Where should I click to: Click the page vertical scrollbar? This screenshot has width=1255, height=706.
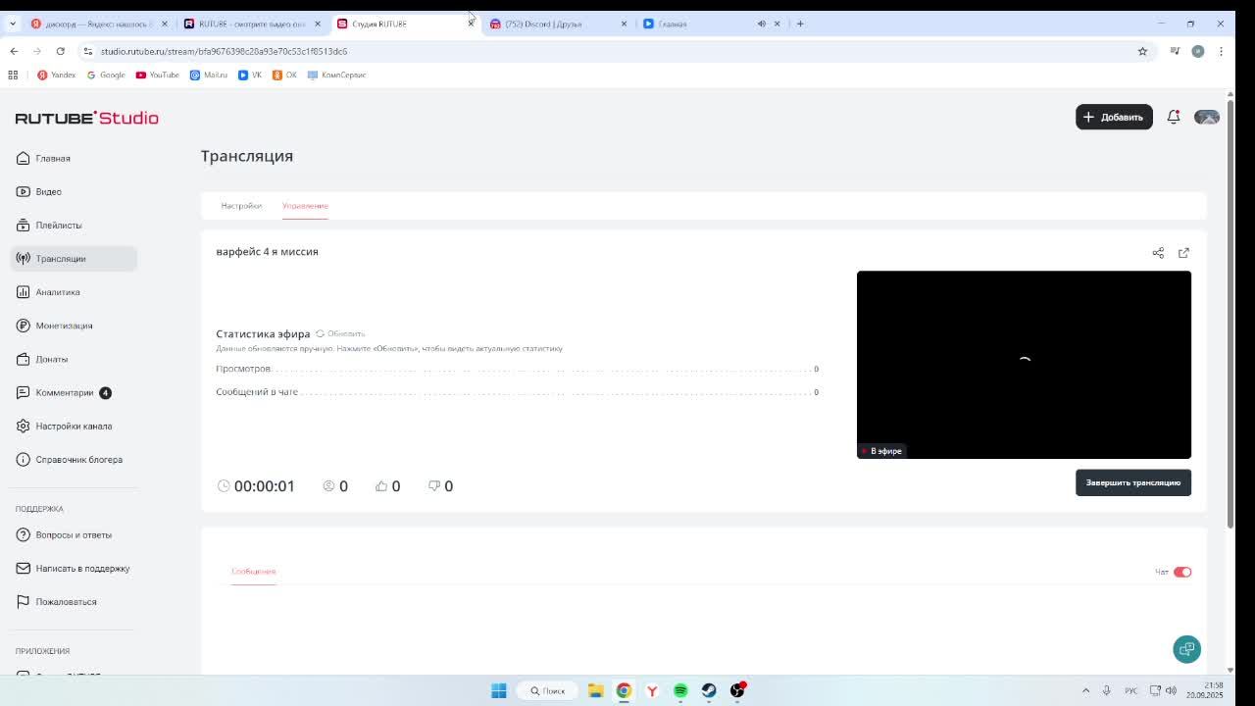(x=1230, y=314)
